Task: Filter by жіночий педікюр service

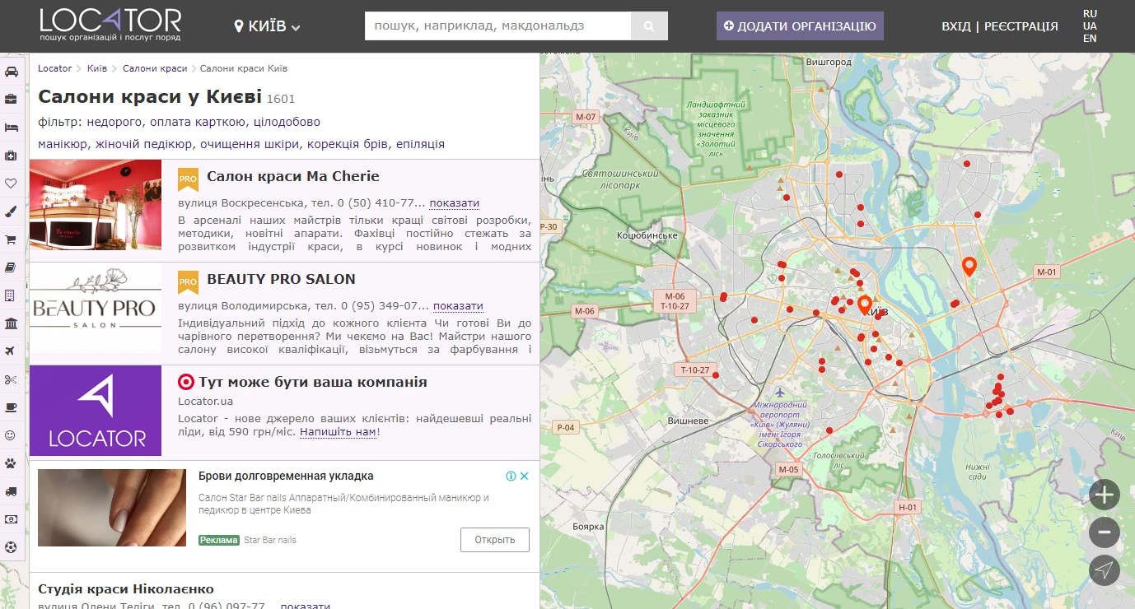Action: (x=144, y=144)
